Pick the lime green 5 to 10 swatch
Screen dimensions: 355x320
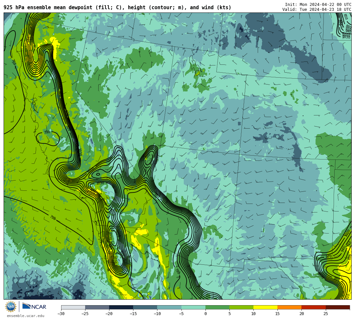[x=241, y=307]
